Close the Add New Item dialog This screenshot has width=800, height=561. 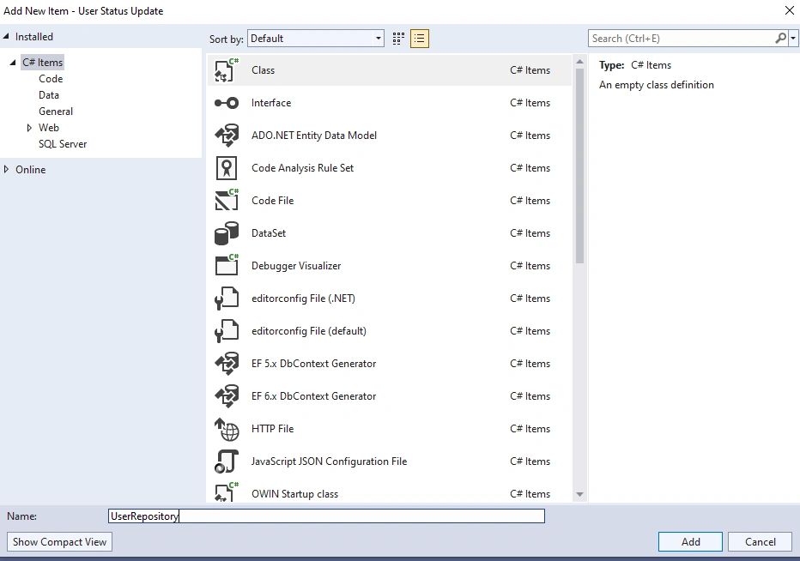coord(790,10)
